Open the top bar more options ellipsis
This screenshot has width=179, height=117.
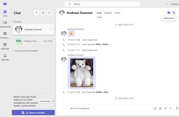coord(167,4)
